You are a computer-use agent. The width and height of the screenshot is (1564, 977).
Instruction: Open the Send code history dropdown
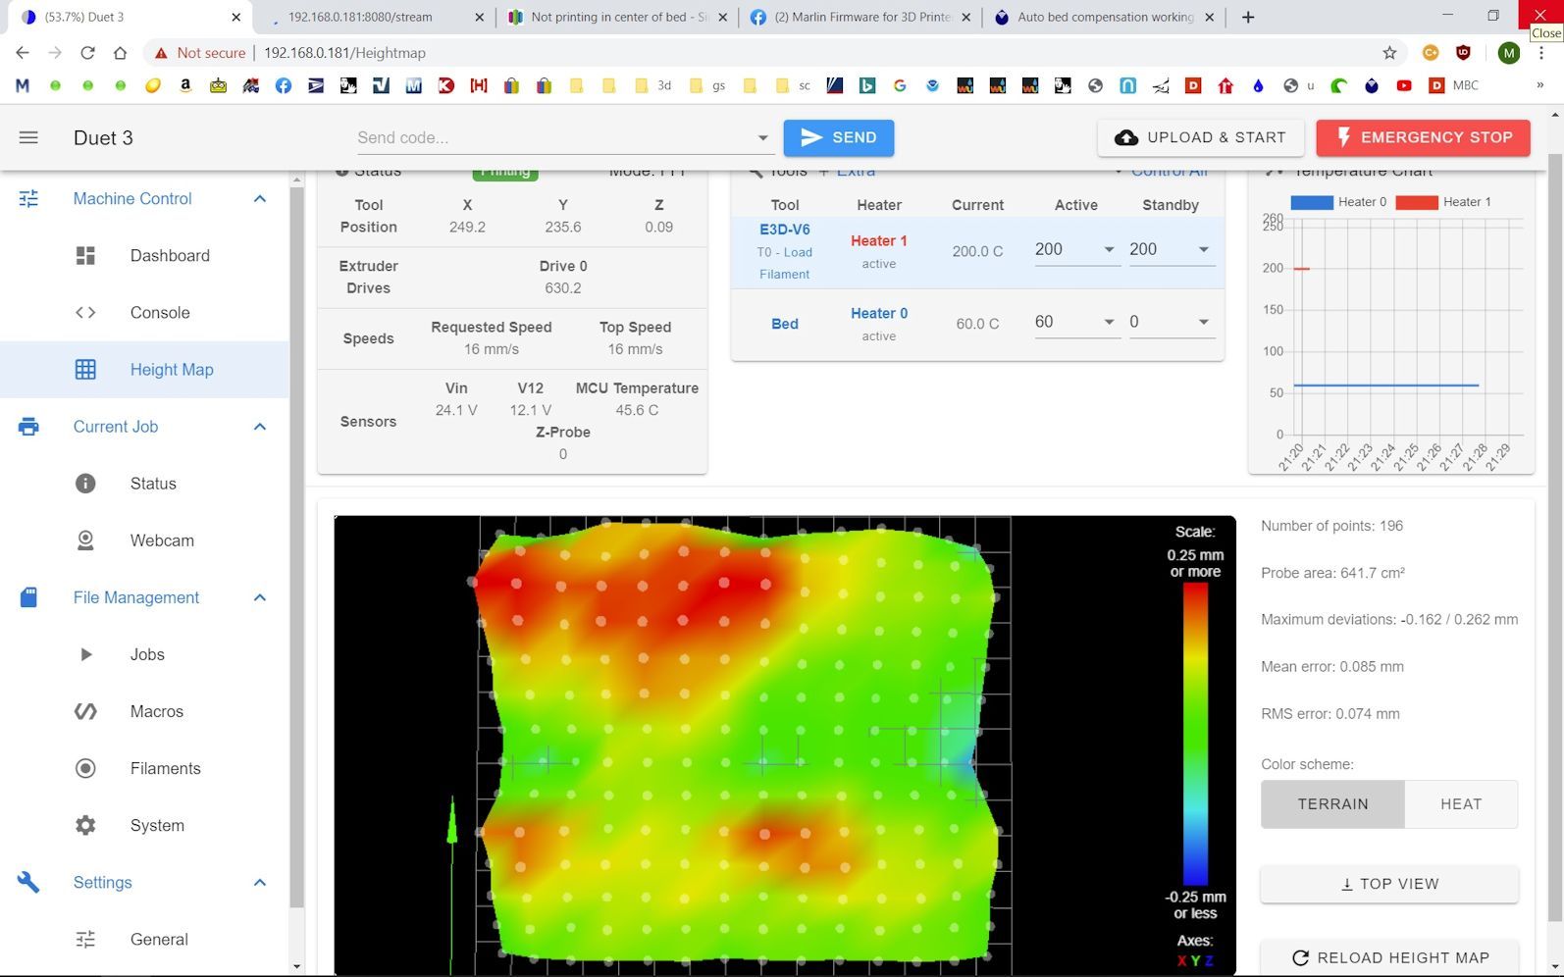point(762,138)
